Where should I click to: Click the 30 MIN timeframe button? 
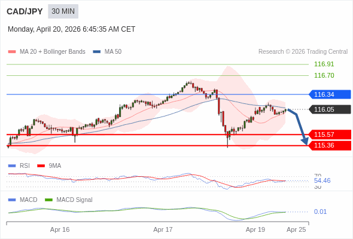pos(63,11)
